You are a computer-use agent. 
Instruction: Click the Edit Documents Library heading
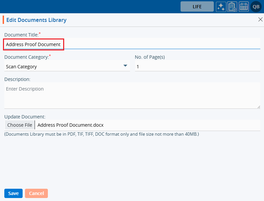(x=36, y=20)
